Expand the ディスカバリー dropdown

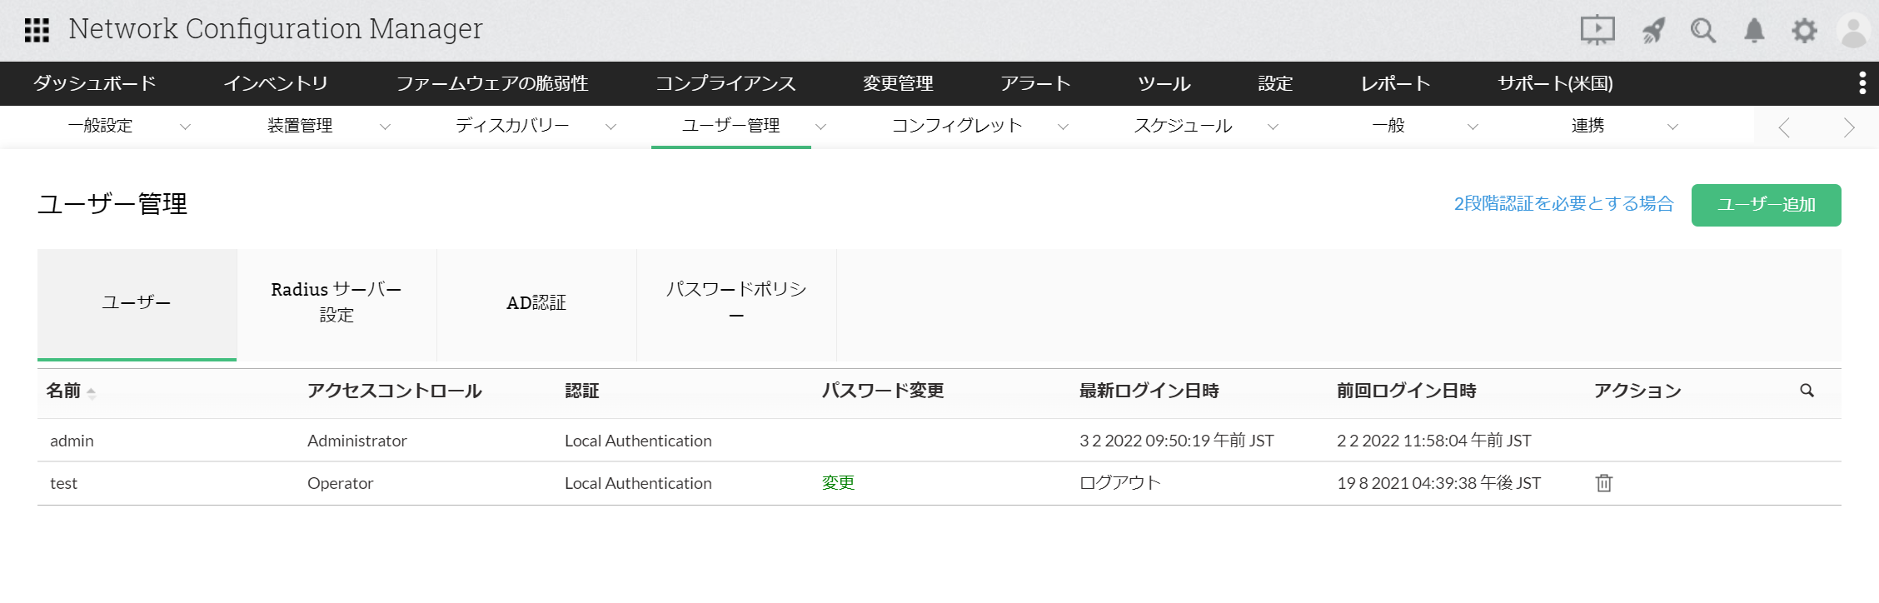[x=611, y=127]
